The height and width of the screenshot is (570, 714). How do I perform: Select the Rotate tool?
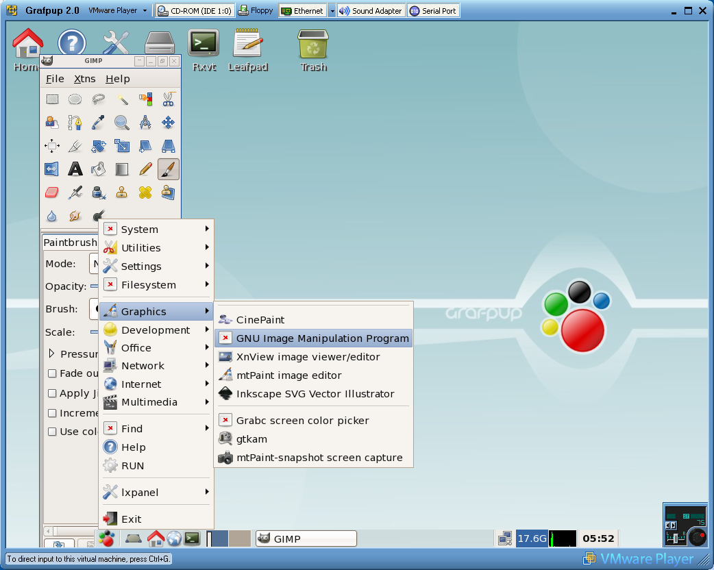[99, 146]
